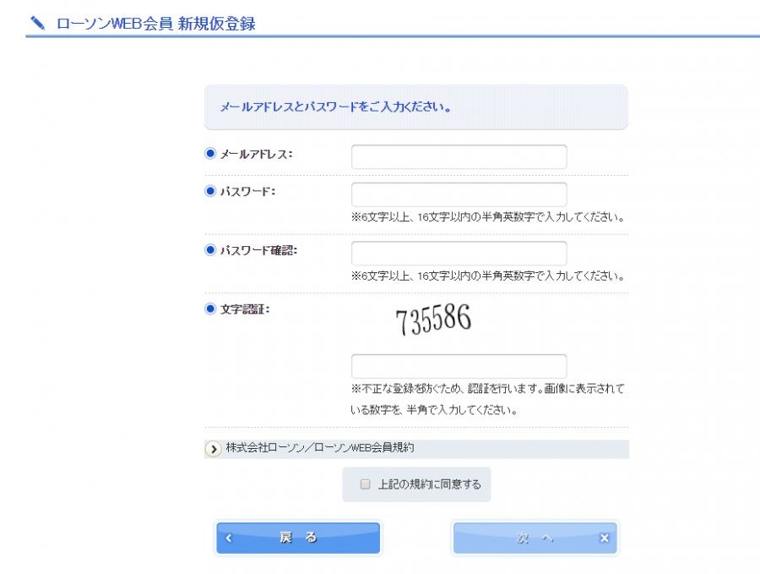760x574 pixels.
Task: Click the パスワード確認: label
Action: click(259, 250)
